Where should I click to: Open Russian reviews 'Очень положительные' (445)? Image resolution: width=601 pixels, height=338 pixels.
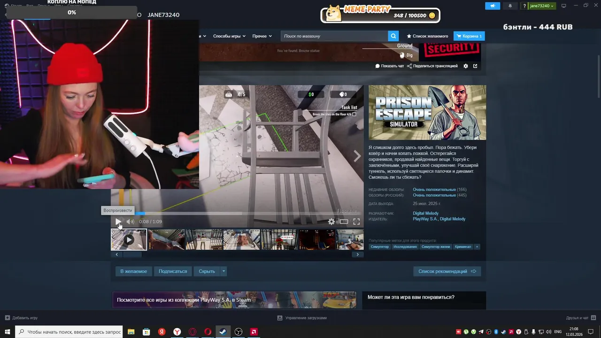pos(434,195)
